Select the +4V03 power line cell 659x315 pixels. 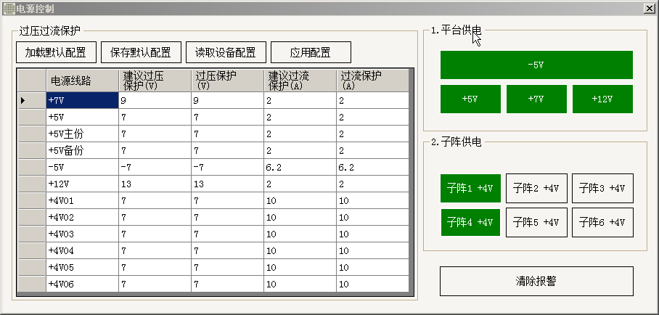tap(82, 234)
